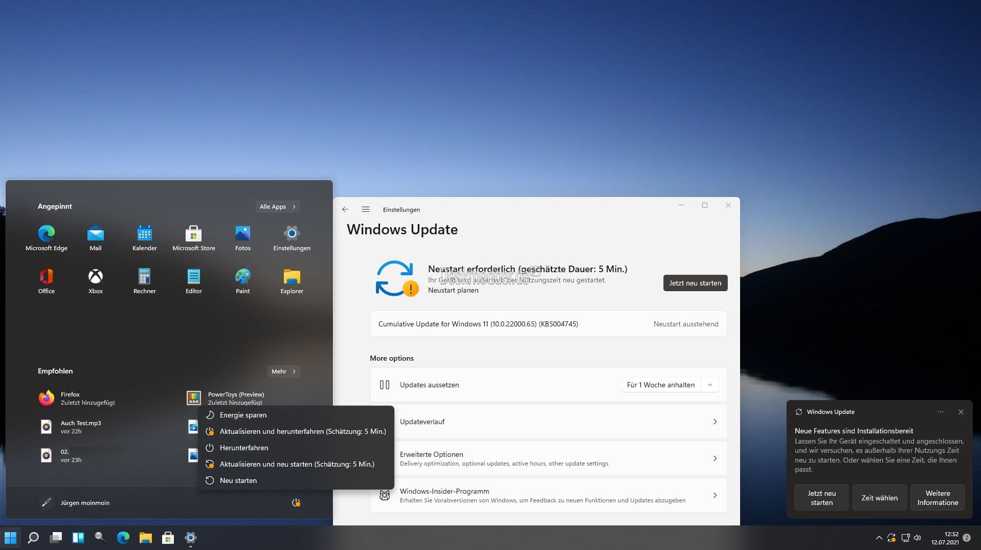The height and width of the screenshot is (550, 981).
Task: Dismiss the Windows Update notification
Action: tap(961, 412)
